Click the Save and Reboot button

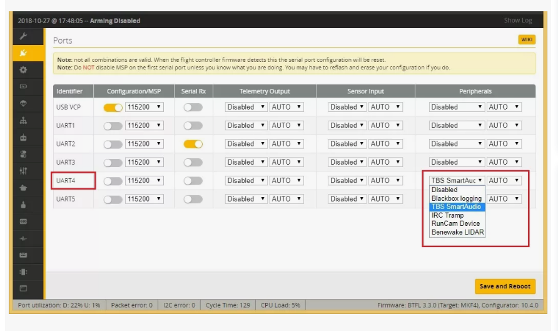(x=504, y=287)
